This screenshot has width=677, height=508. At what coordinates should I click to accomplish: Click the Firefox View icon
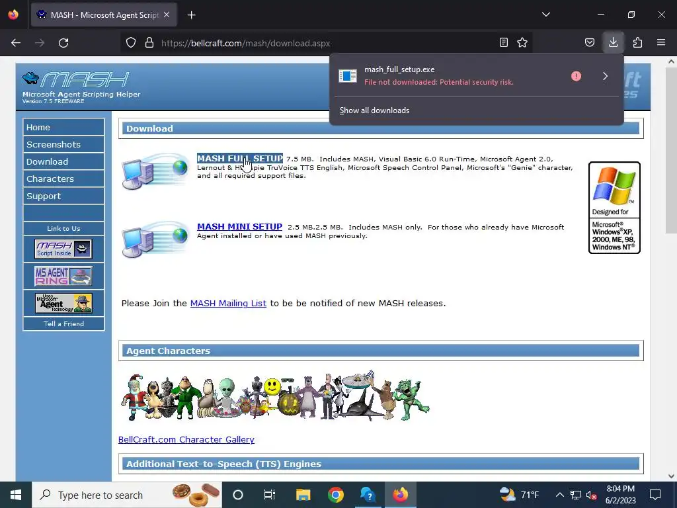[x=13, y=15]
